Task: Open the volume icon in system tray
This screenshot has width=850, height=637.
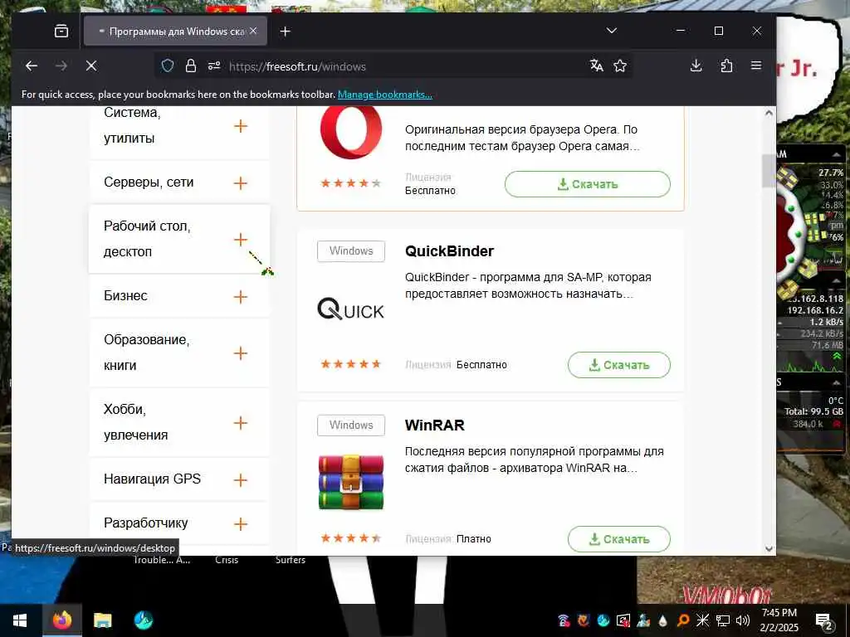Action: pyautogui.click(x=742, y=620)
